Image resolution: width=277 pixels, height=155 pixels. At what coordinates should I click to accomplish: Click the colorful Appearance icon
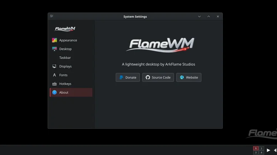pyautogui.click(x=54, y=40)
